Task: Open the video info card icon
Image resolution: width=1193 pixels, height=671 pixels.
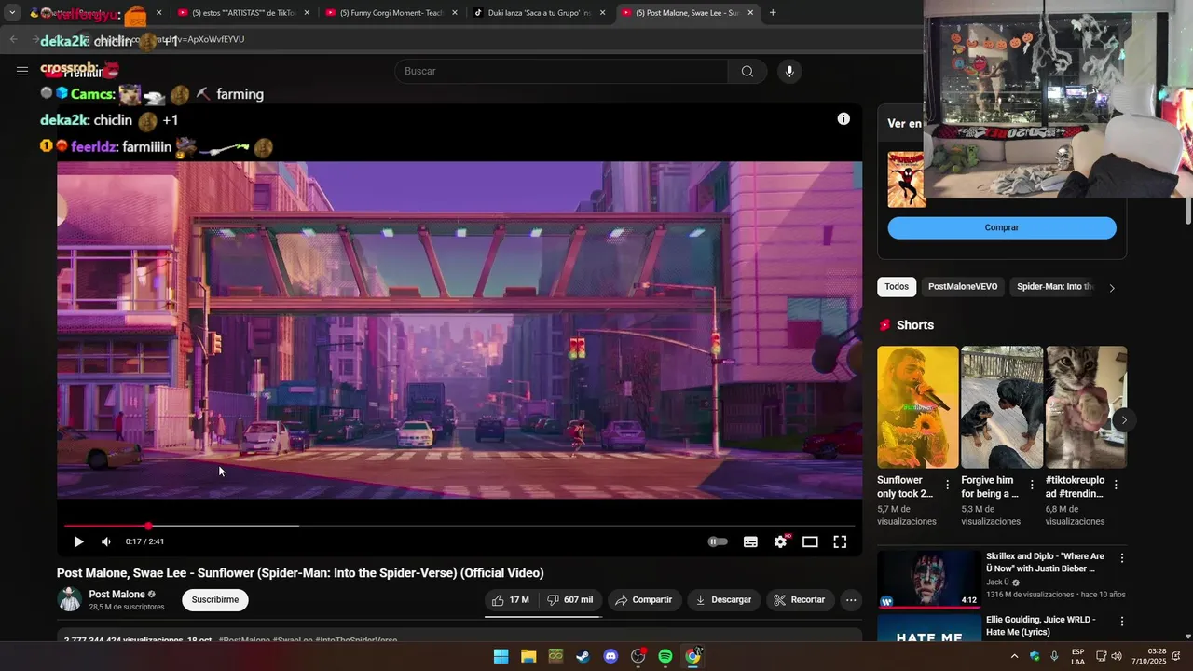Action: coord(843,118)
